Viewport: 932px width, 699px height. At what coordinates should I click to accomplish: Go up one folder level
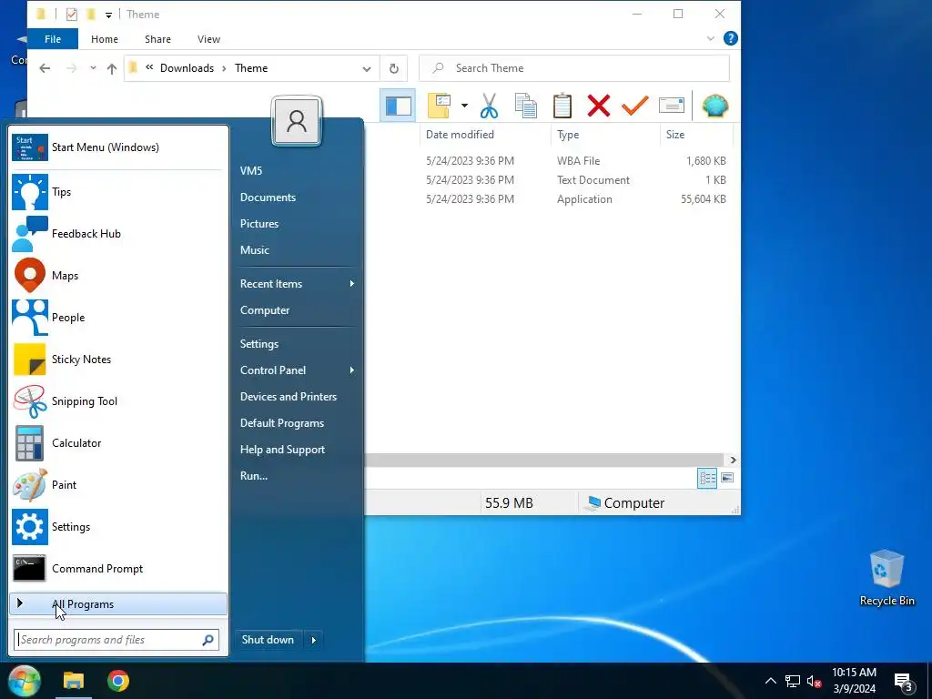click(112, 68)
